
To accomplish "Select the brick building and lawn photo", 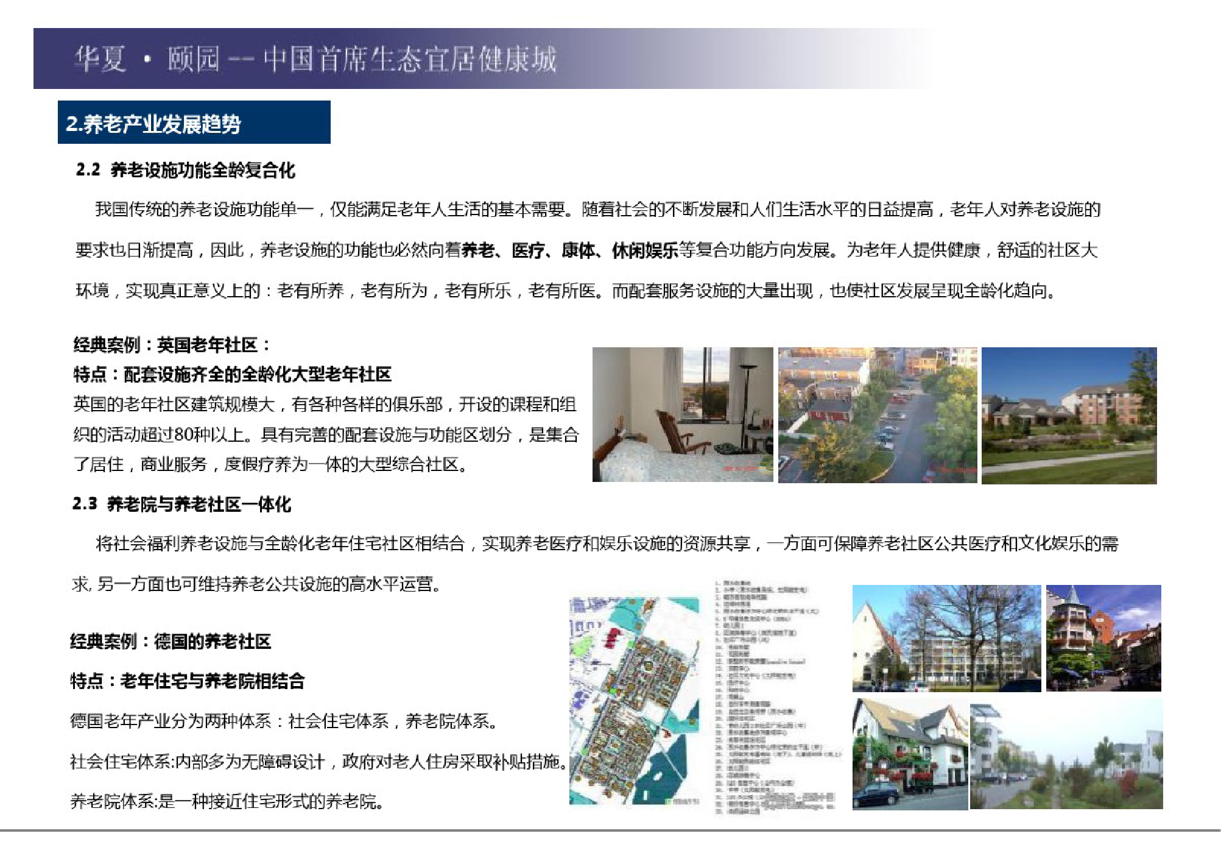I will pos(1069,416).
